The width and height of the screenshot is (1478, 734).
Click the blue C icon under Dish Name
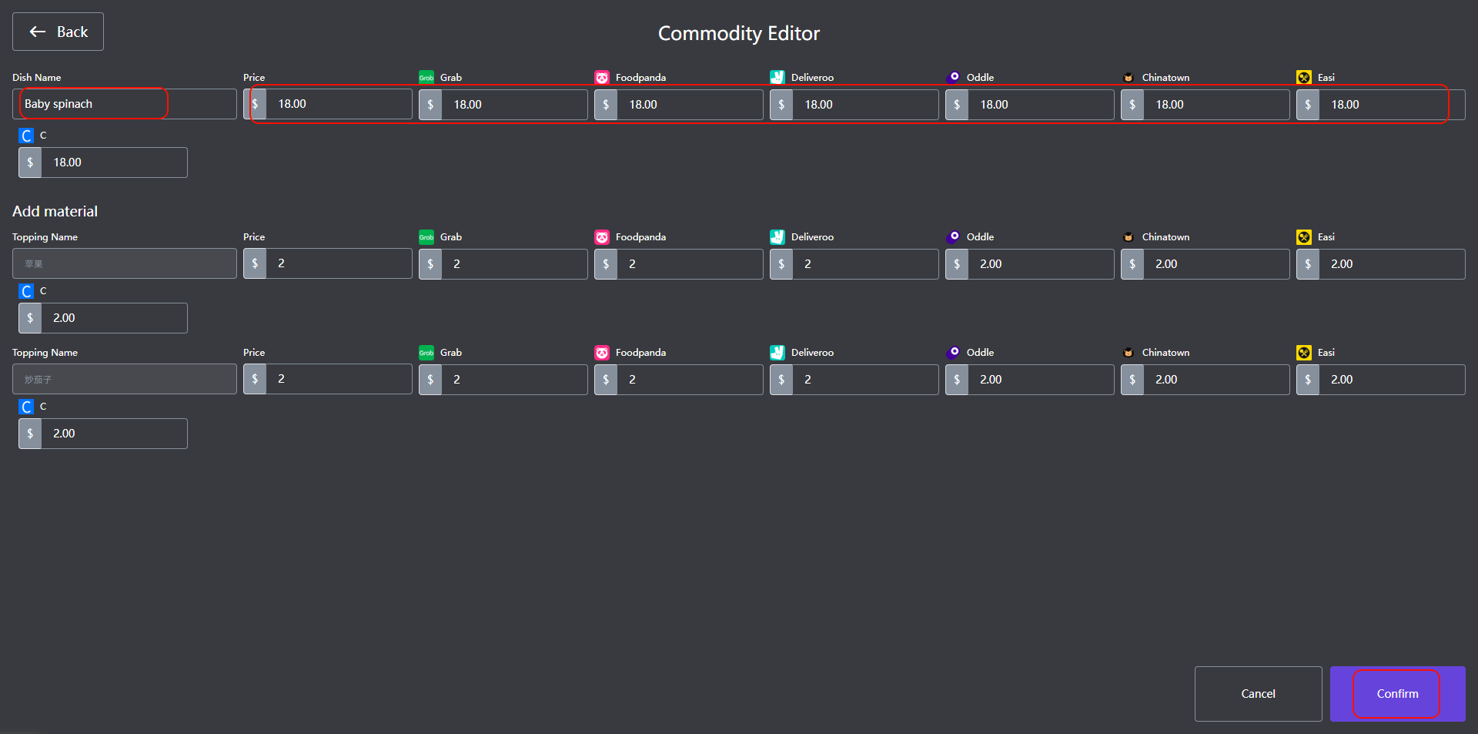(26, 136)
